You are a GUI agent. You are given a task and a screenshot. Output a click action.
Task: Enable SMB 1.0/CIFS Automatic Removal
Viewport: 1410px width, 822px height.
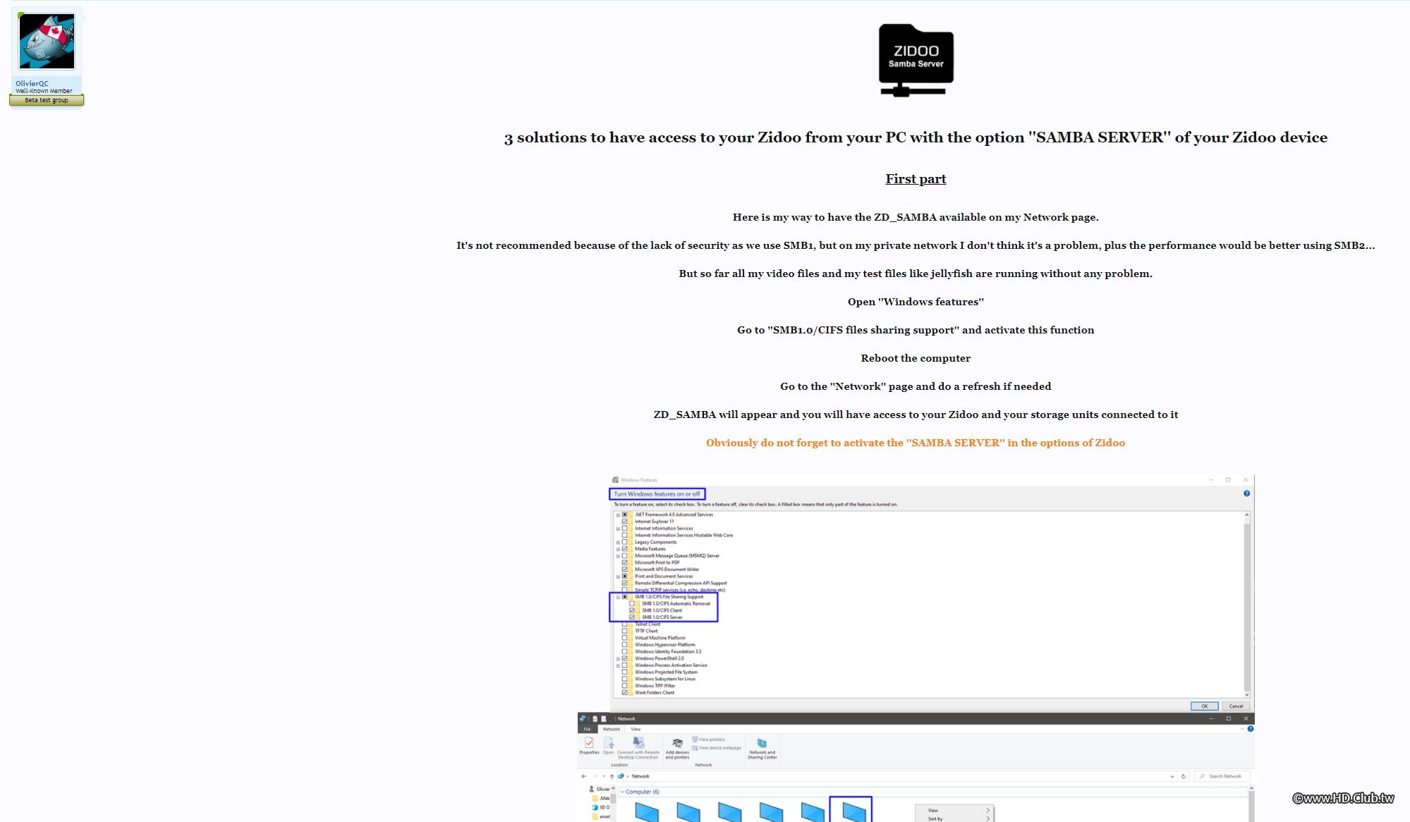tap(631, 603)
